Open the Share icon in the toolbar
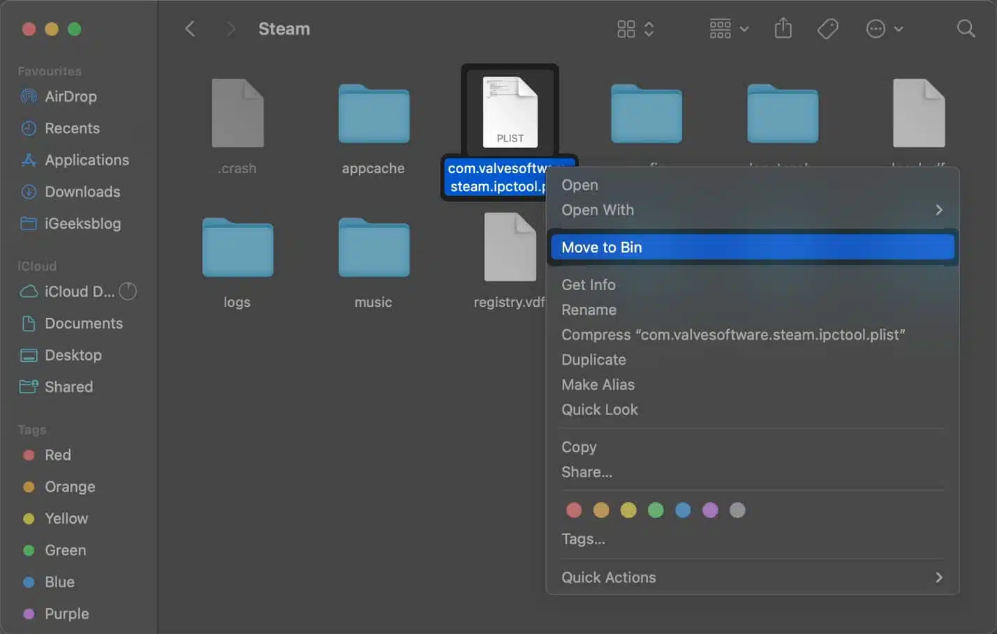997x634 pixels. [x=783, y=29]
